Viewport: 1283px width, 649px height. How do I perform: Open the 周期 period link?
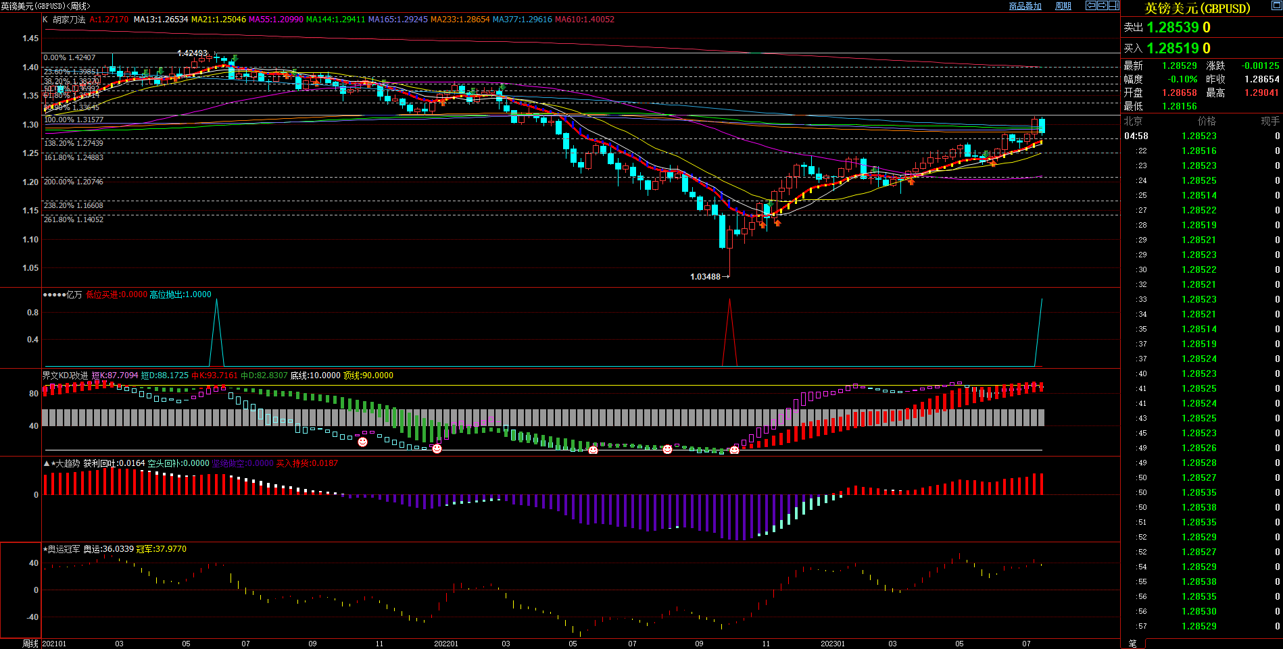[1063, 6]
